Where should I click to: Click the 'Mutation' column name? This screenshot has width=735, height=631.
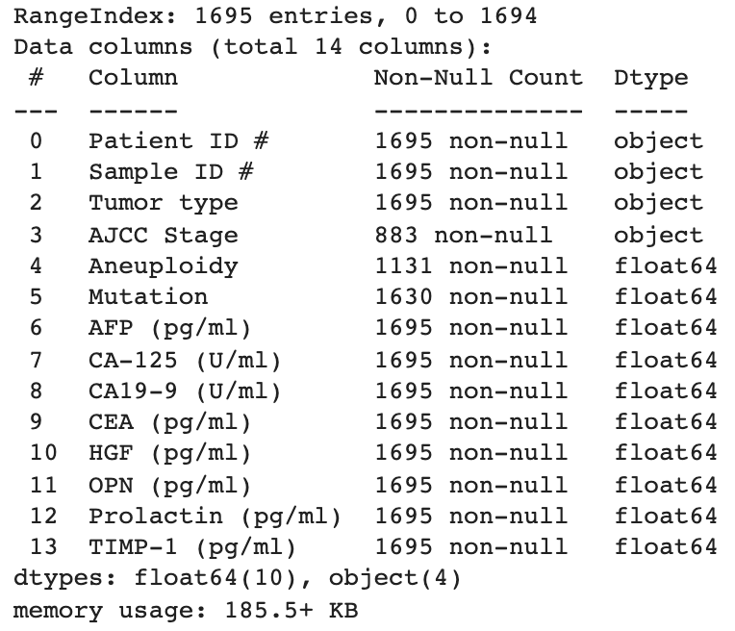point(148,296)
